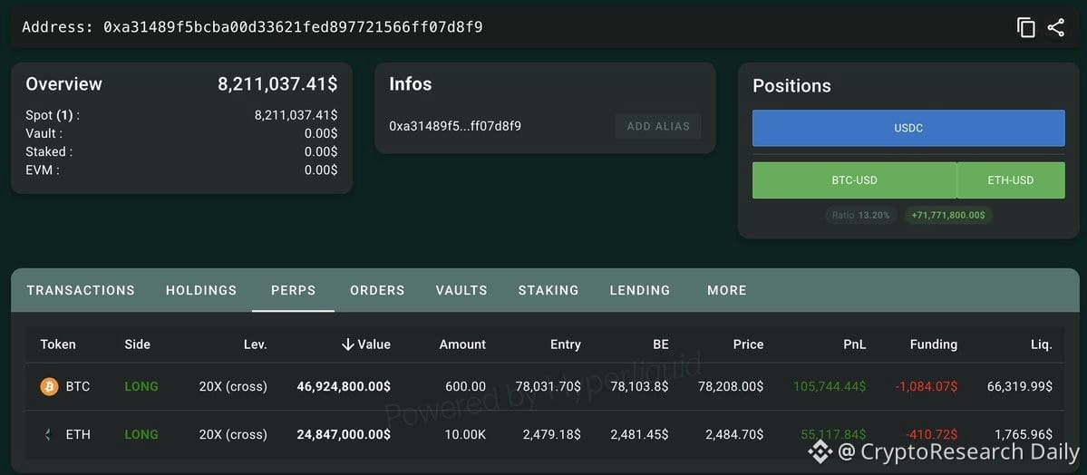Click ETH liquidation price 1,765.96$
Viewport: 1087px width, 475px height.
tap(1024, 435)
